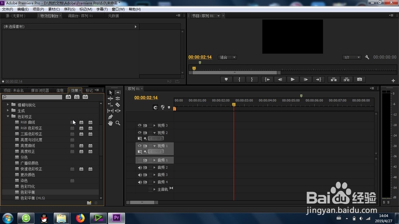399x224 pixels.
Task: Go to Out point
Action: pyautogui.click(x=318, y=80)
